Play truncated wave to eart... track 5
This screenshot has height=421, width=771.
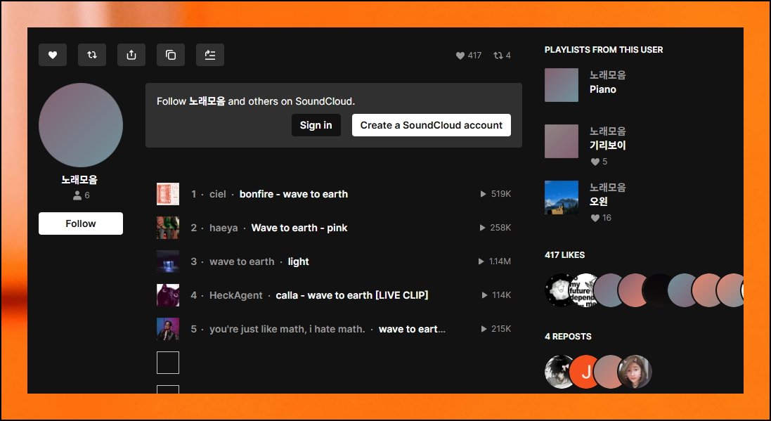pyautogui.click(x=412, y=329)
